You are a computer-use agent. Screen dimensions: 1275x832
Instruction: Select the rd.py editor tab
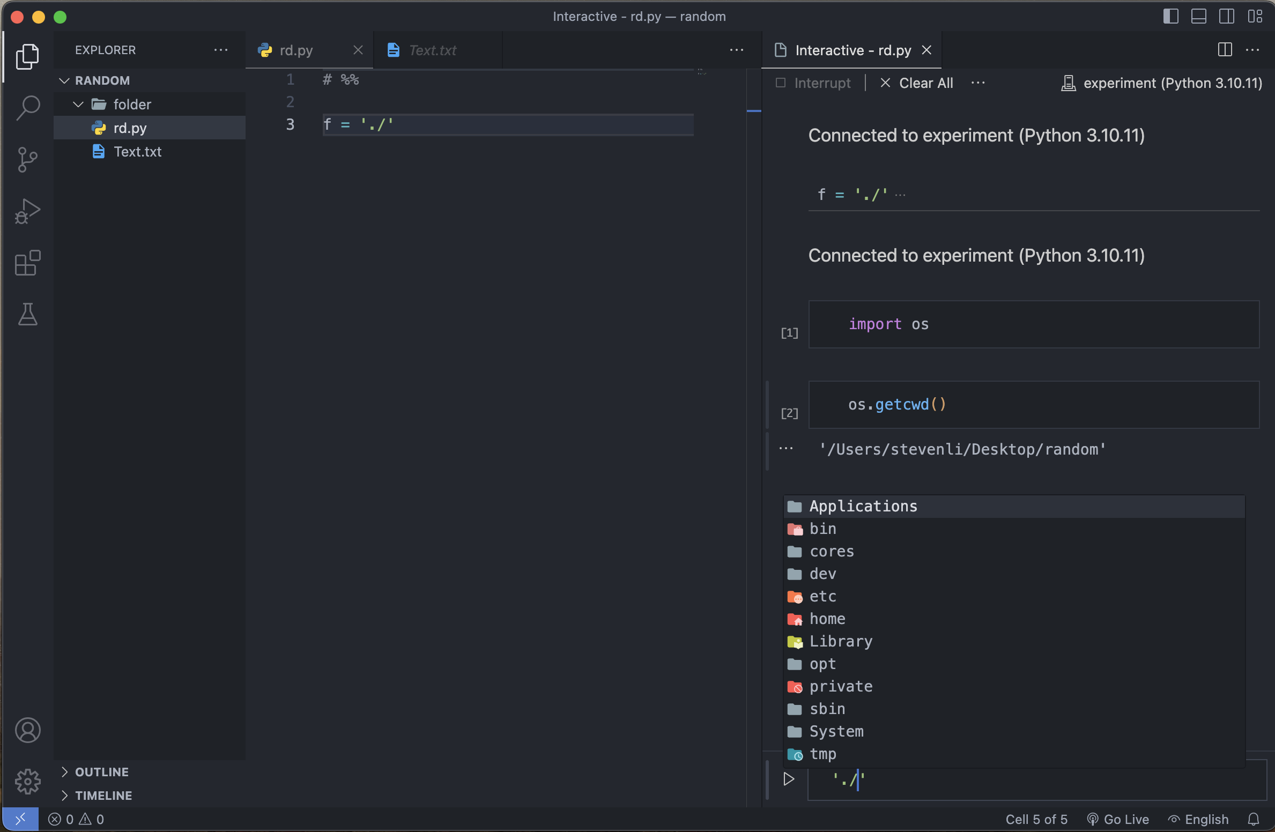(296, 50)
